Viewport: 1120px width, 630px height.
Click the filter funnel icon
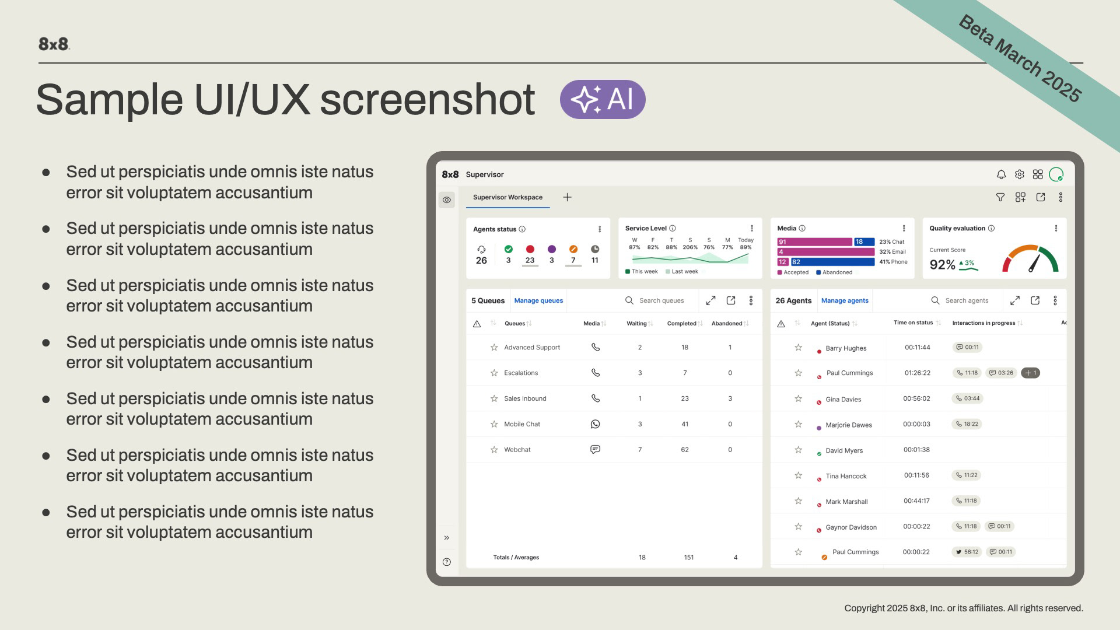click(1000, 197)
